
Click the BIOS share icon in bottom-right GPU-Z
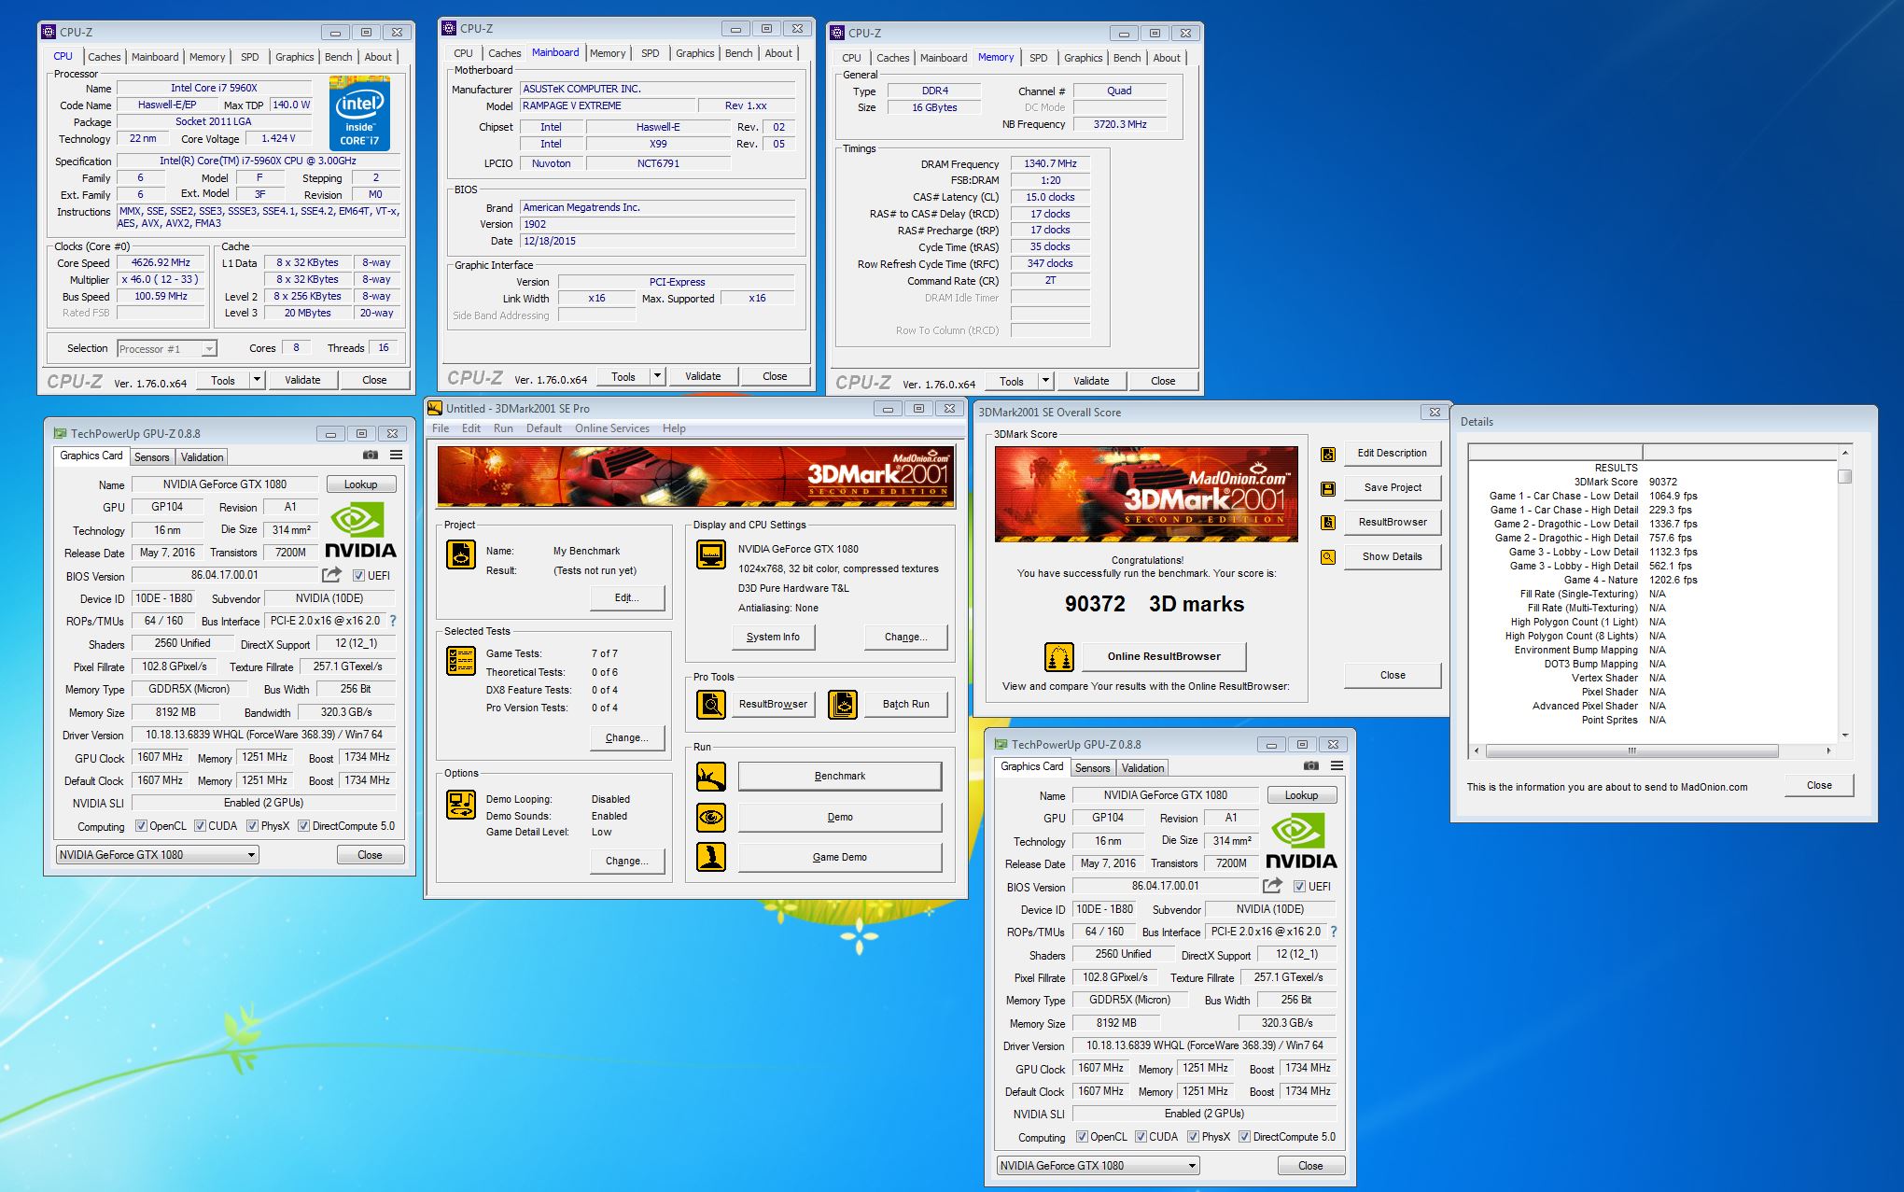(x=1273, y=886)
